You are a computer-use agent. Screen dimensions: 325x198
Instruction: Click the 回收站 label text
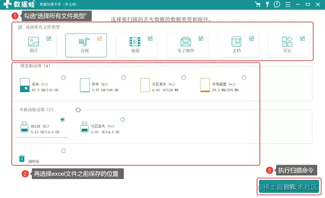coord(34,161)
